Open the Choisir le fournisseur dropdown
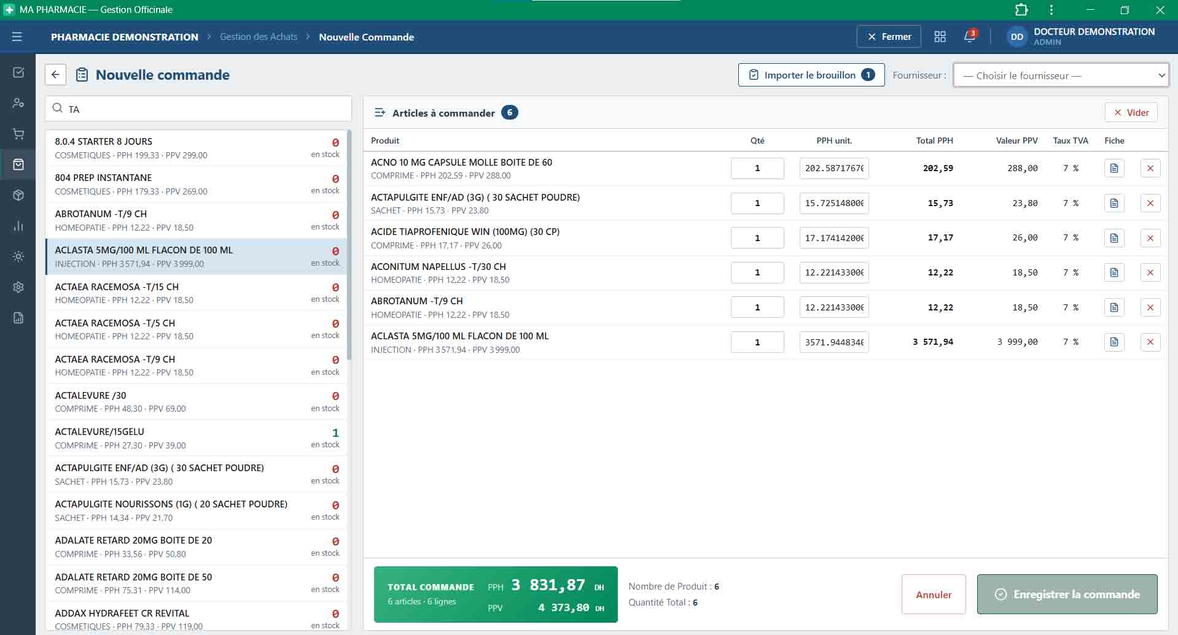 tap(1061, 75)
